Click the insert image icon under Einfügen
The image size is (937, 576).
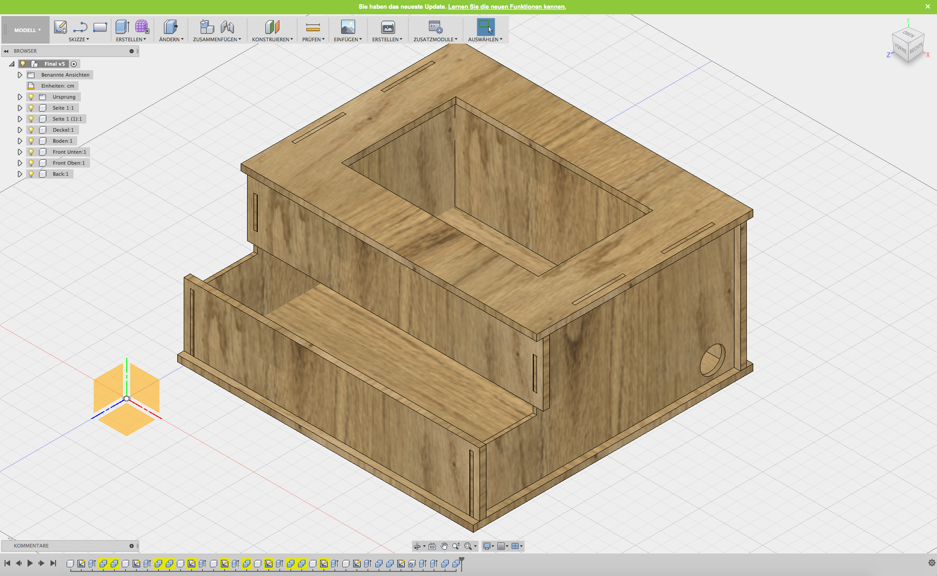tap(348, 27)
